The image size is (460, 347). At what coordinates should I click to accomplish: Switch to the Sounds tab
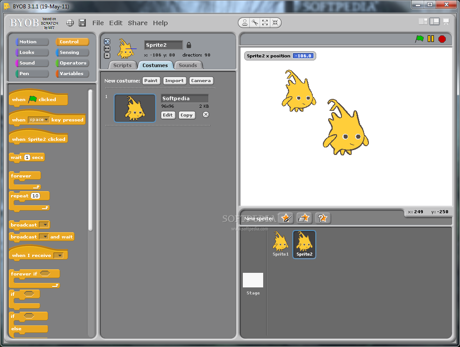188,65
